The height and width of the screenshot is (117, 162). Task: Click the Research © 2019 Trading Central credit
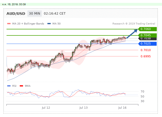click(134, 24)
